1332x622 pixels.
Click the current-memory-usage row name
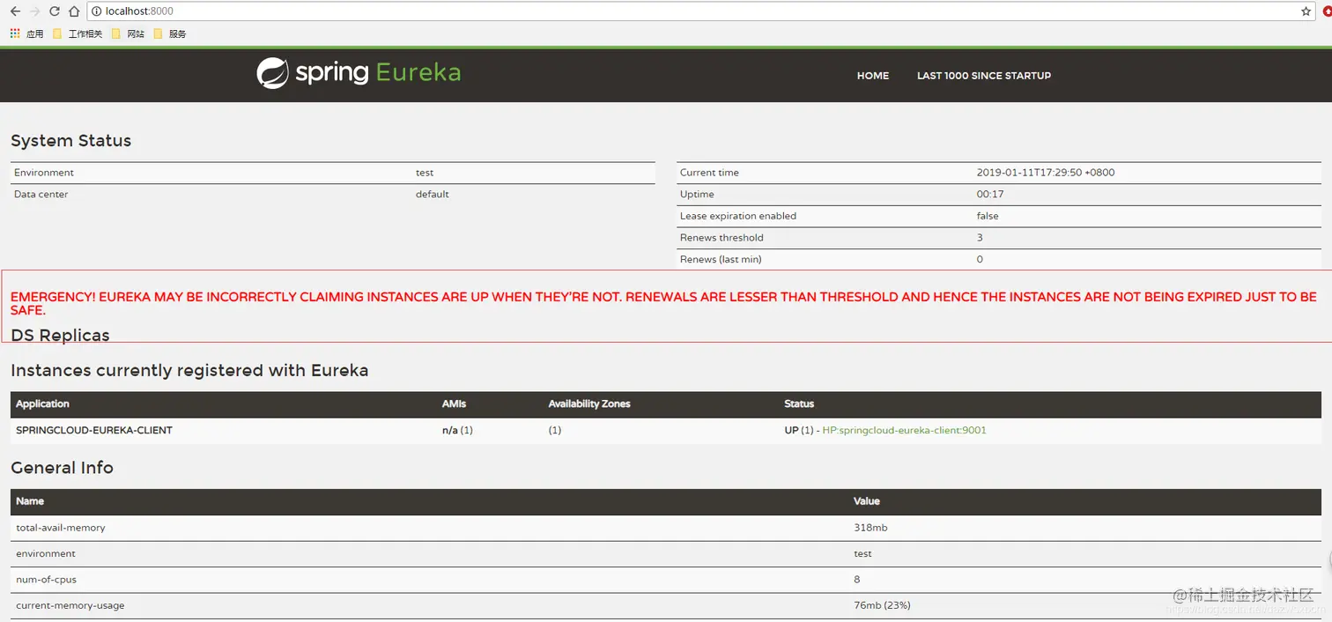[x=70, y=605]
